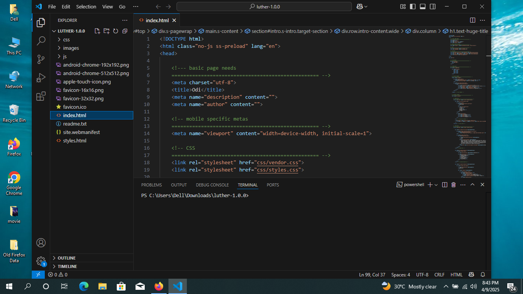This screenshot has width=523, height=294.
Task: Collapse the LUTHER-1.0.0 root section
Action: 71,31
